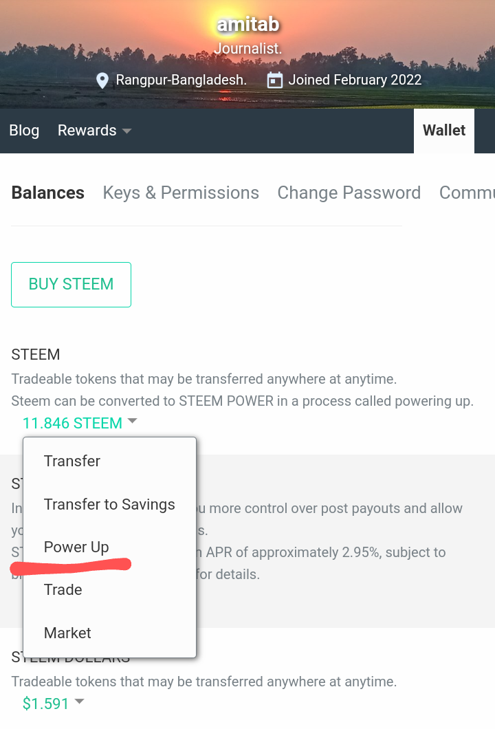The height and width of the screenshot is (729, 495).
Task: Go to Keys & Permissions
Action: point(181,193)
